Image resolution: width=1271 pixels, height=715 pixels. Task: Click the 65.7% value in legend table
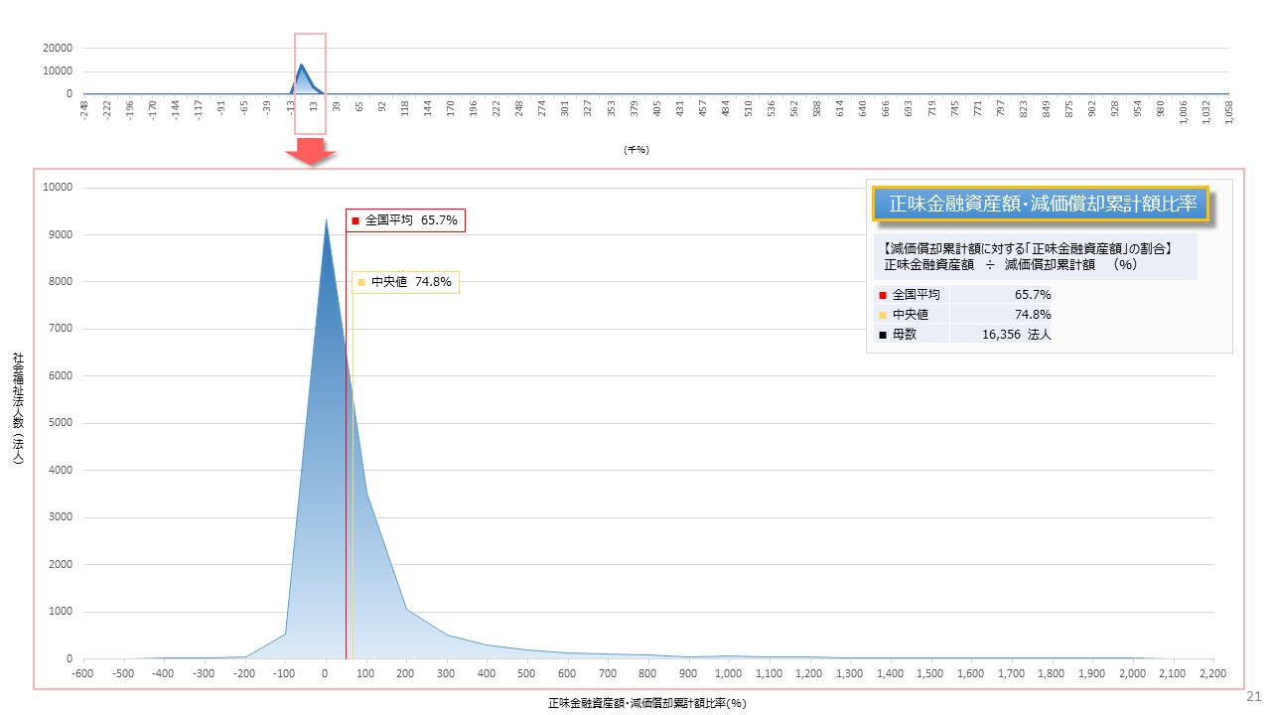(x=1033, y=295)
